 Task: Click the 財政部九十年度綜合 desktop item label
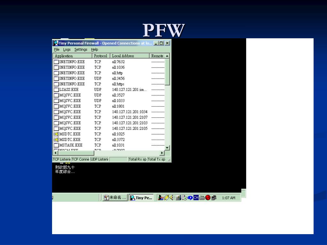coord(65,169)
